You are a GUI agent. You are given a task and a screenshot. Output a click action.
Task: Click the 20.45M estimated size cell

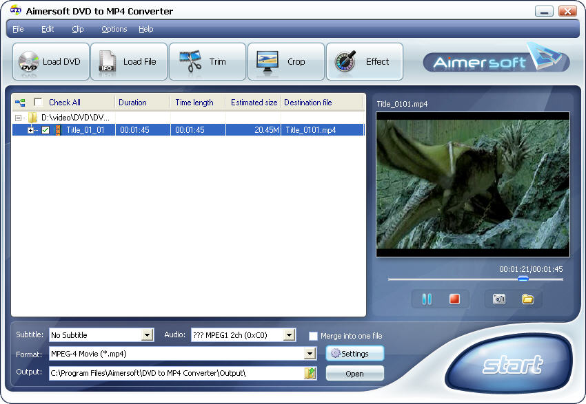click(253, 130)
